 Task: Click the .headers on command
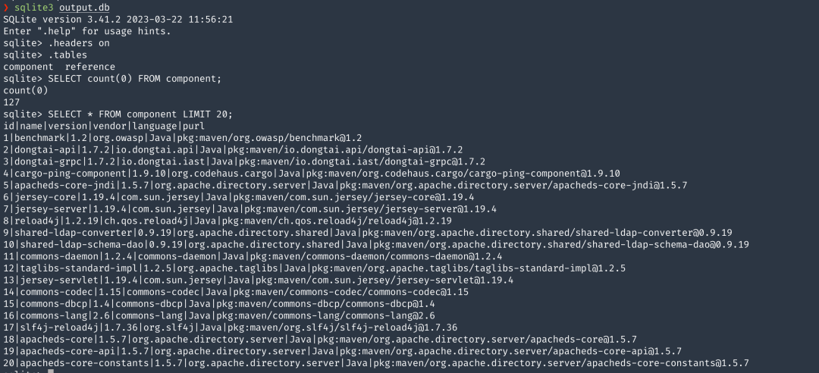click(x=78, y=43)
